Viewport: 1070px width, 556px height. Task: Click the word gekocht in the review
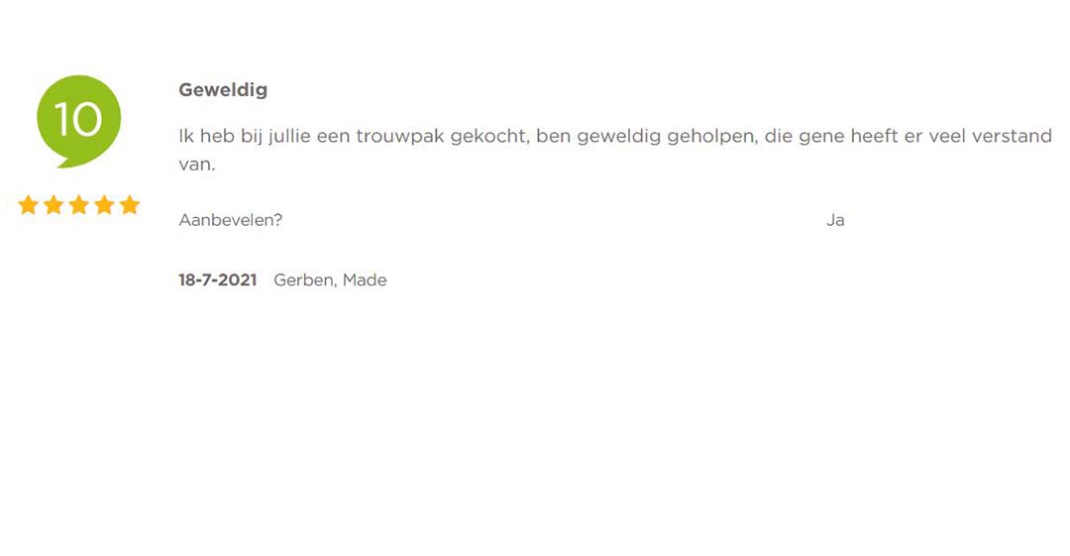[489, 137]
